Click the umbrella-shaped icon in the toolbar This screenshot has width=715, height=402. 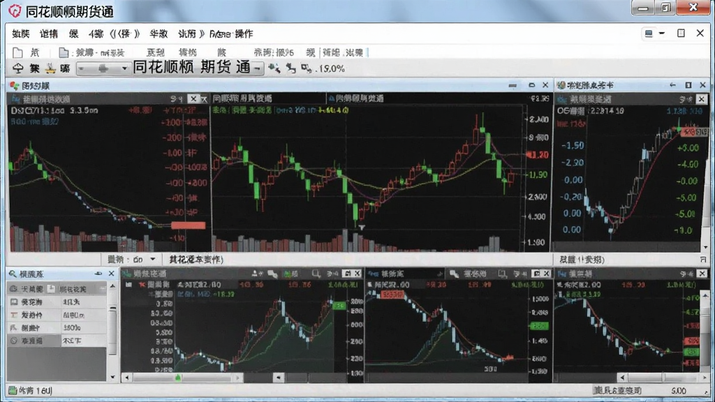click(x=17, y=68)
